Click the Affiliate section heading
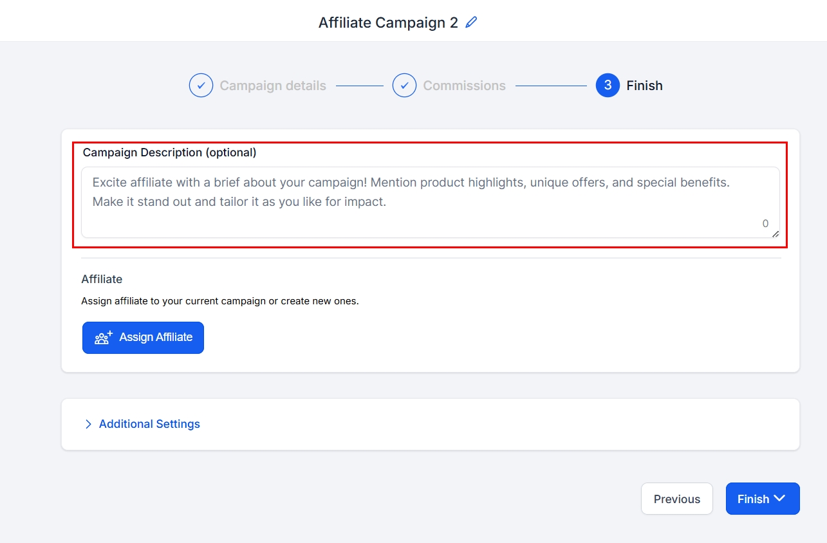This screenshot has width=827, height=543. pyautogui.click(x=102, y=279)
